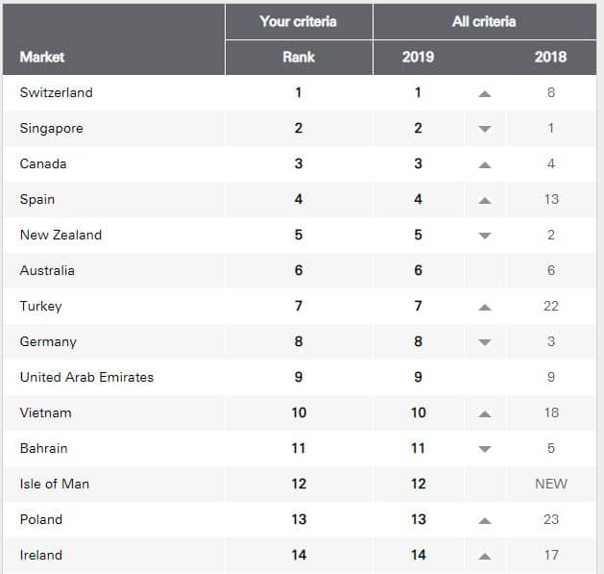The image size is (604, 574).
Task: Click the up arrow in Vietnam row
Action: [x=485, y=414]
